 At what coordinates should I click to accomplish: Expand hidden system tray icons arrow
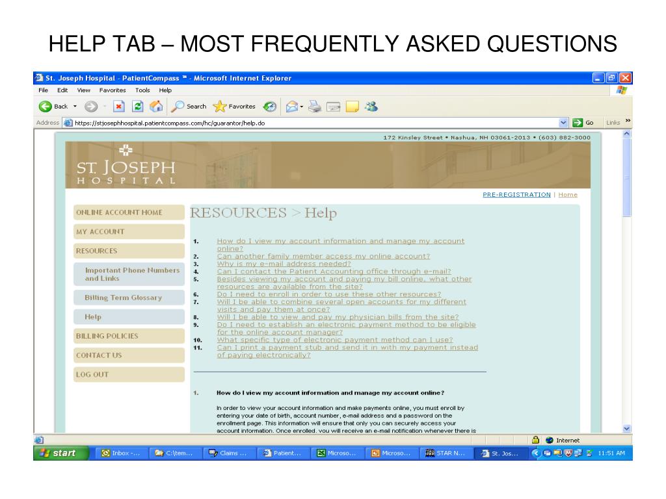(x=536, y=453)
